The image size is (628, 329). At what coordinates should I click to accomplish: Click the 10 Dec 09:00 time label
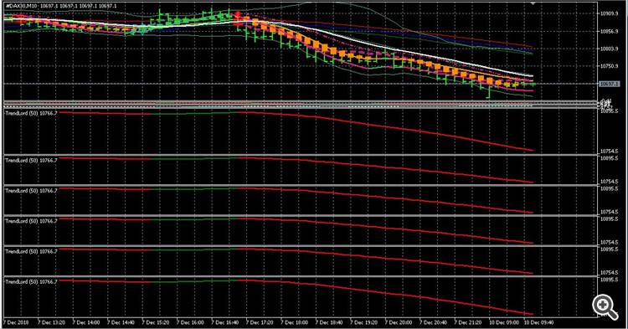[504, 322]
